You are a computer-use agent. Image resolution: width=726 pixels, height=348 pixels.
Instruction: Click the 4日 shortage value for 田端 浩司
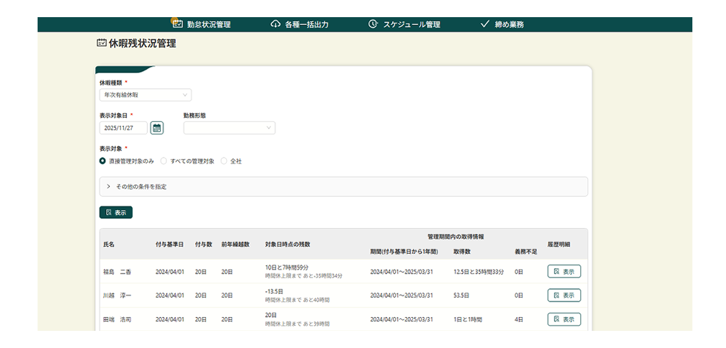coord(519,319)
